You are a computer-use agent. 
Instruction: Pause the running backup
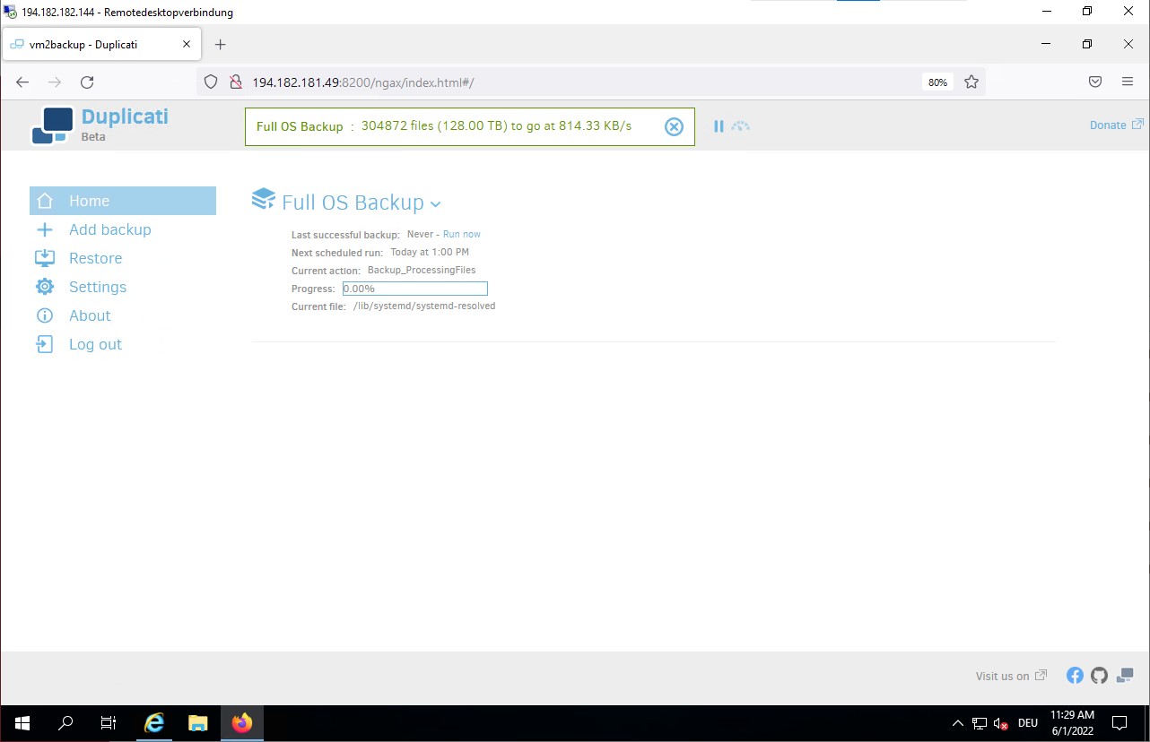click(719, 126)
